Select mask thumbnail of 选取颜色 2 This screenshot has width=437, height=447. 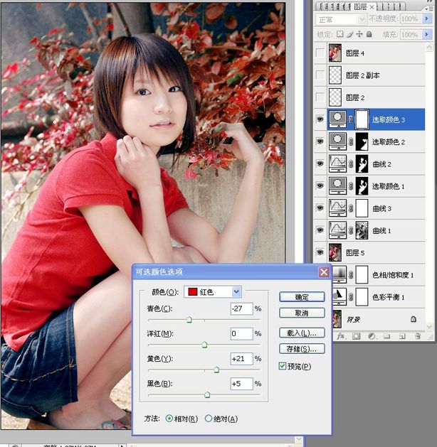point(362,141)
